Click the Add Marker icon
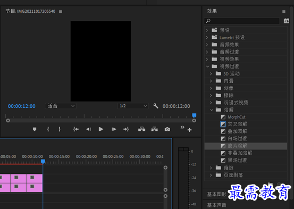 pyautogui.click(x=35, y=129)
